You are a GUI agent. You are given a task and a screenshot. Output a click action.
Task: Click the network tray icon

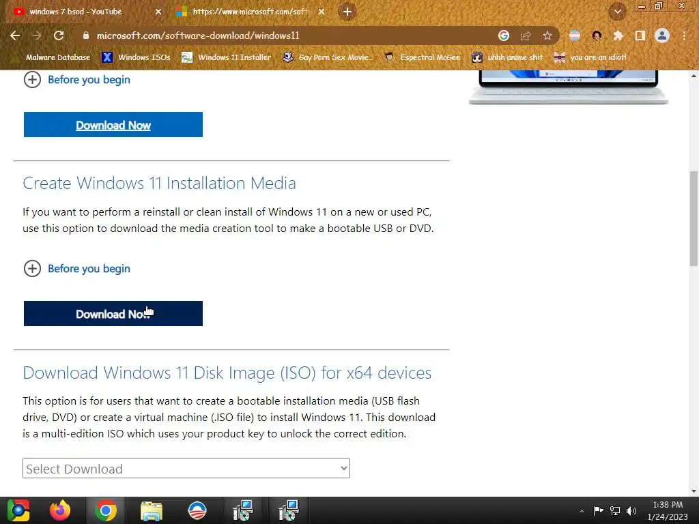click(x=615, y=510)
